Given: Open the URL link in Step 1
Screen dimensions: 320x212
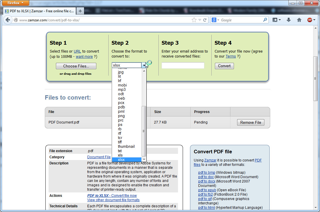Looking at the screenshot, I should [77, 51].
